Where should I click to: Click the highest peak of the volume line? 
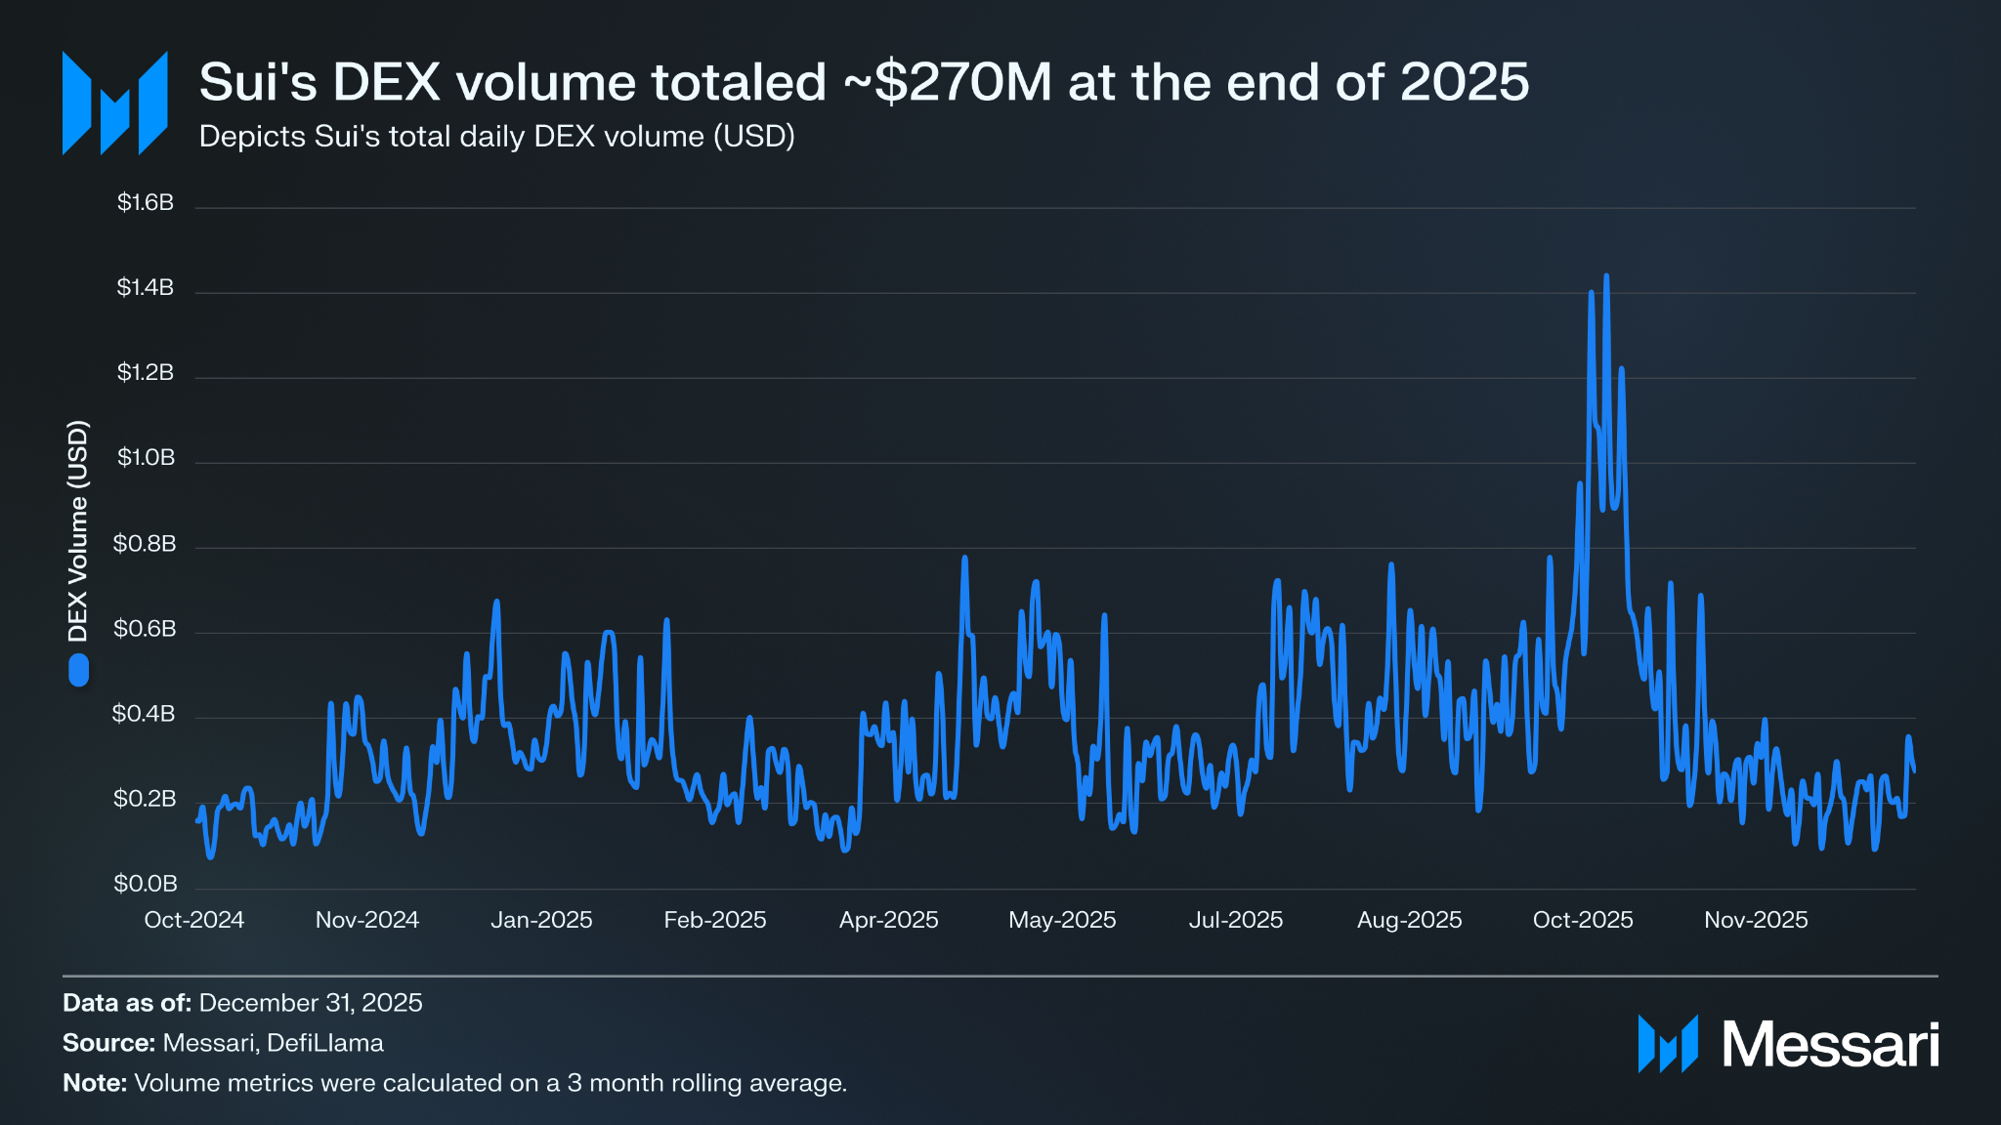pos(1606,277)
